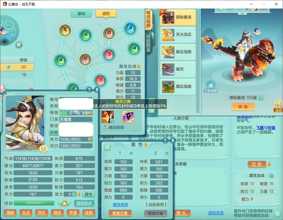The image size is (283, 220).
Task: Toggle the 被动技能 checkbox
Action: click(106, 128)
